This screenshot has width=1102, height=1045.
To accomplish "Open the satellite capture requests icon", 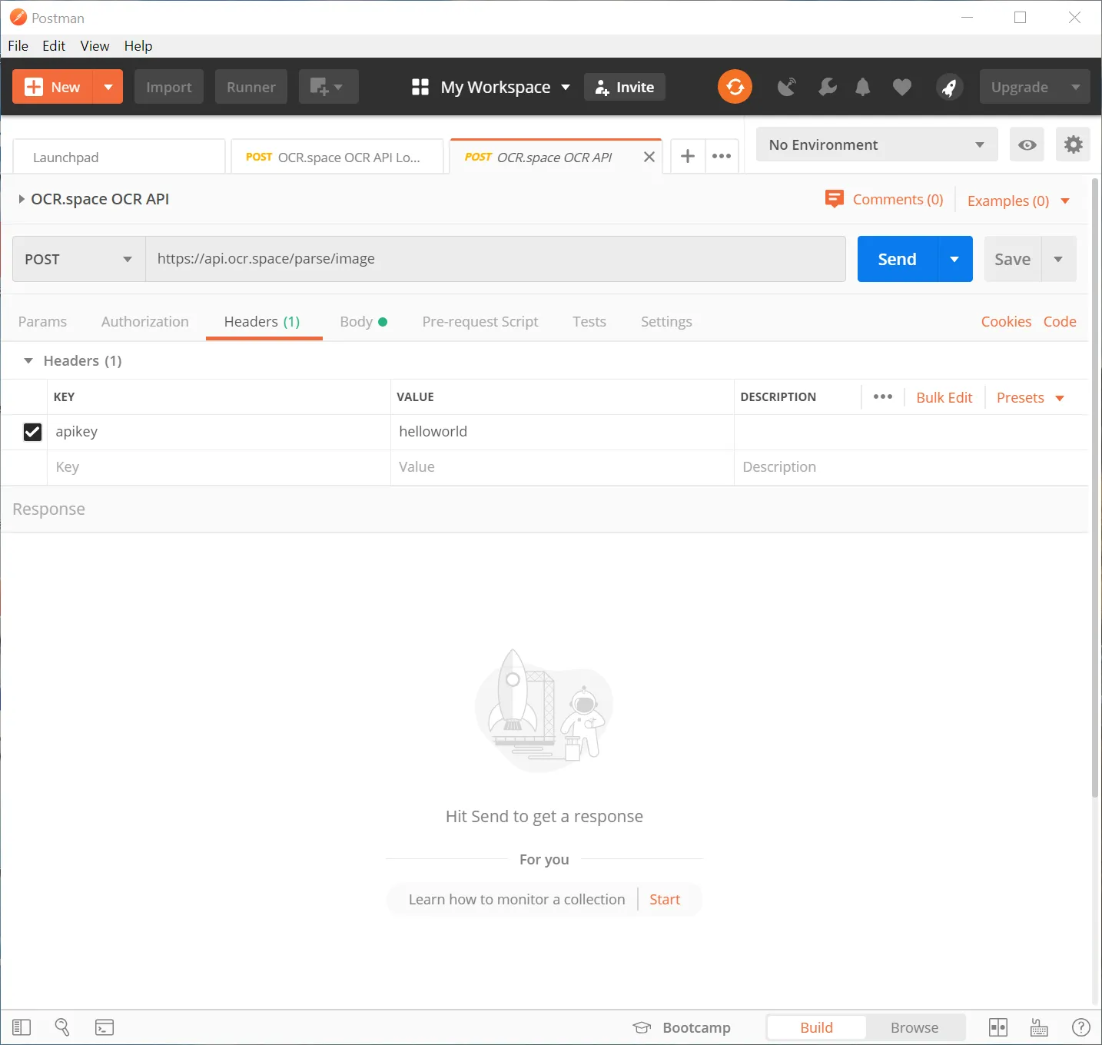I will point(787,87).
